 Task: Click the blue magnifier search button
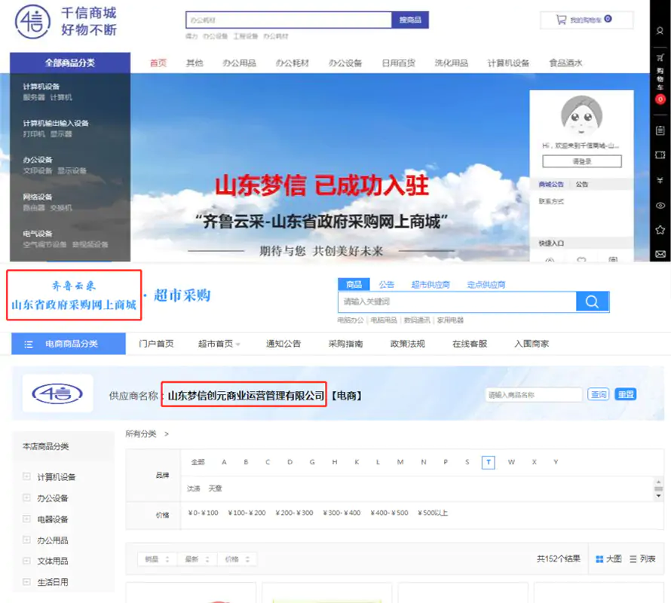click(x=593, y=301)
